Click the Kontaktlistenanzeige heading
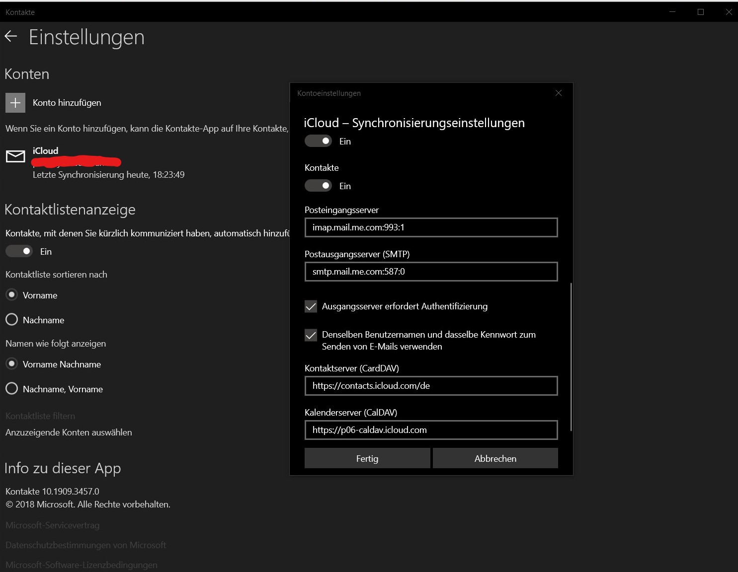The image size is (738, 572). pos(70,210)
